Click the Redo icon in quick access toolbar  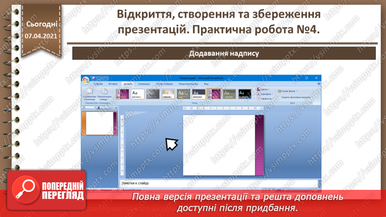pos(105,78)
